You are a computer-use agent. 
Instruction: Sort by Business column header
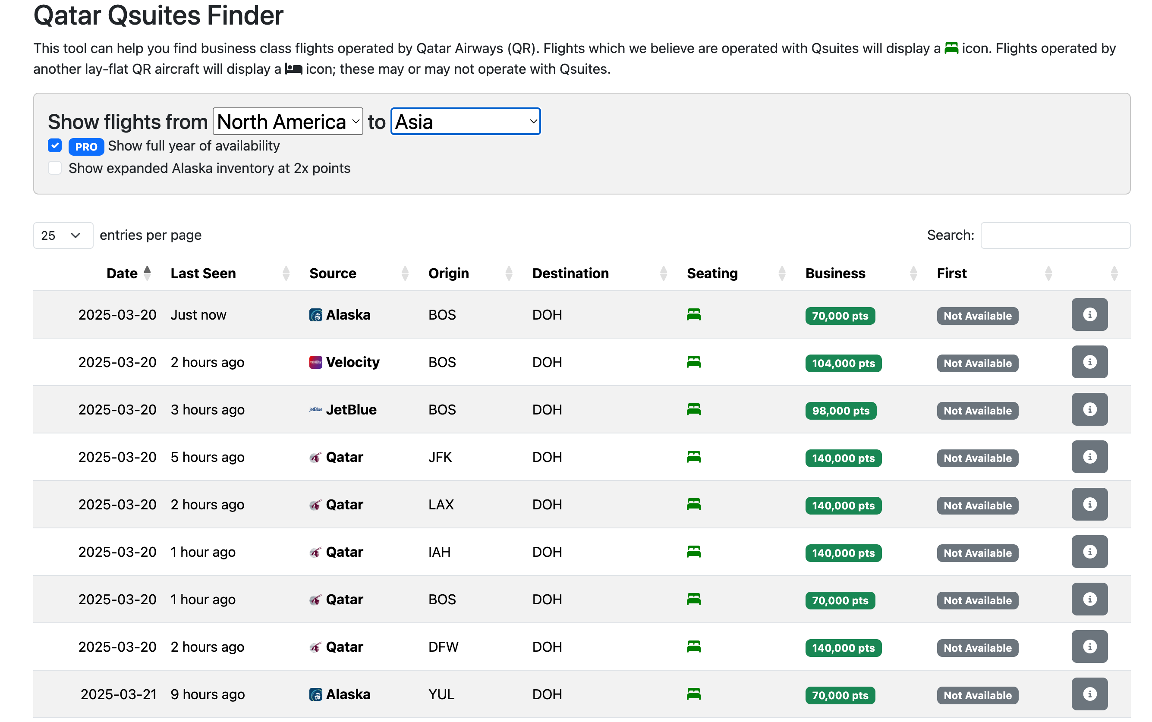pyautogui.click(x=835, y=273)
